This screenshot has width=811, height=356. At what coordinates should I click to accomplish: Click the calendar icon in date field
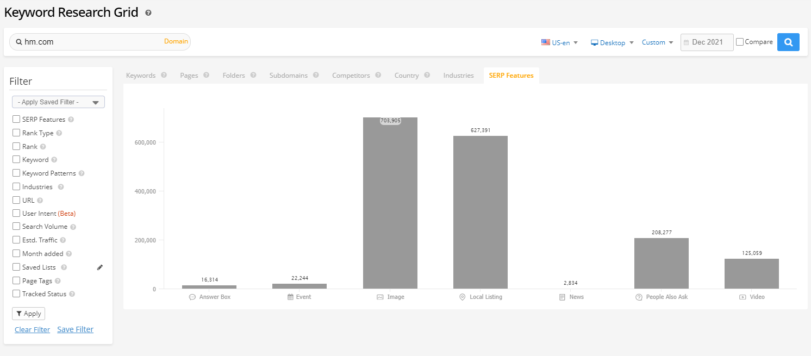click(x=687, y=42)
